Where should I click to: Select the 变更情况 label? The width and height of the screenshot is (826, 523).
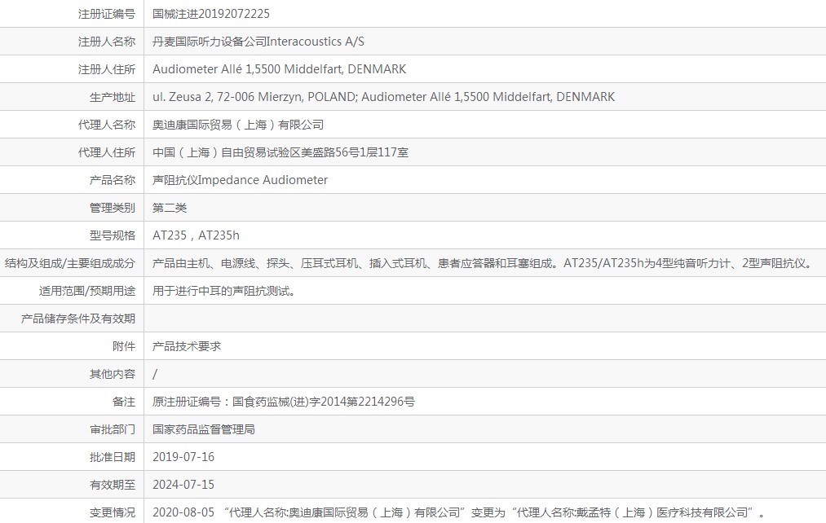point(113,512)
